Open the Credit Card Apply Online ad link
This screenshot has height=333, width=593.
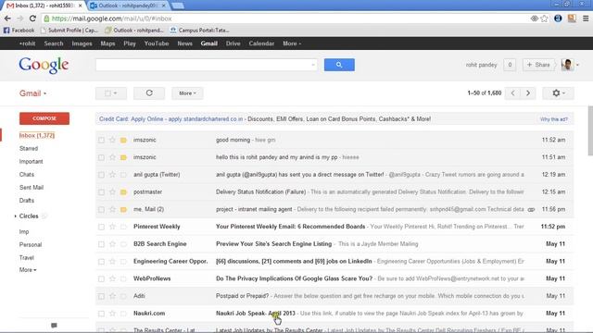170,119
